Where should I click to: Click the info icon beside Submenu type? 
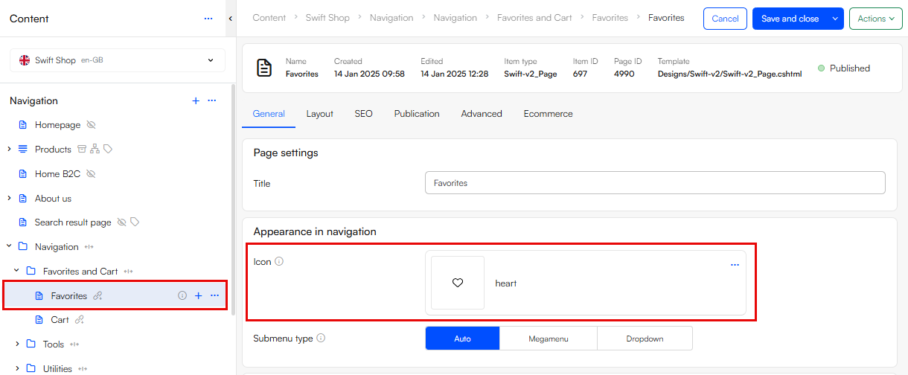(321, 338)
